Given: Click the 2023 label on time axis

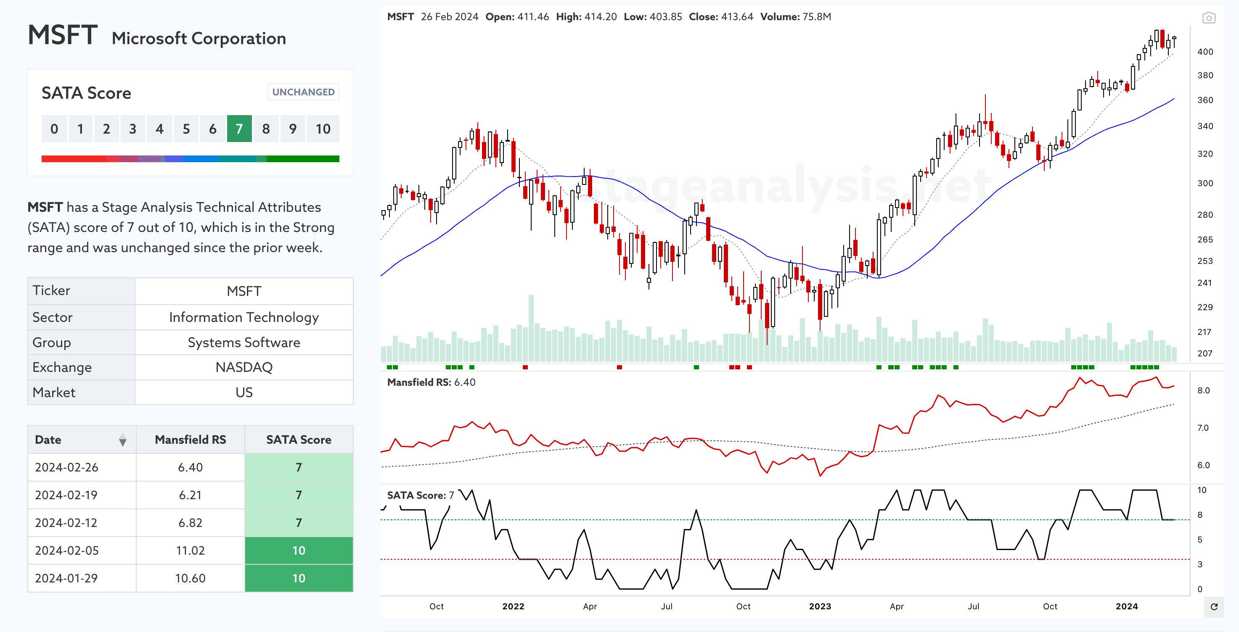Looking at the screenshot, I should pyautogui.click(x=820, y=606).
